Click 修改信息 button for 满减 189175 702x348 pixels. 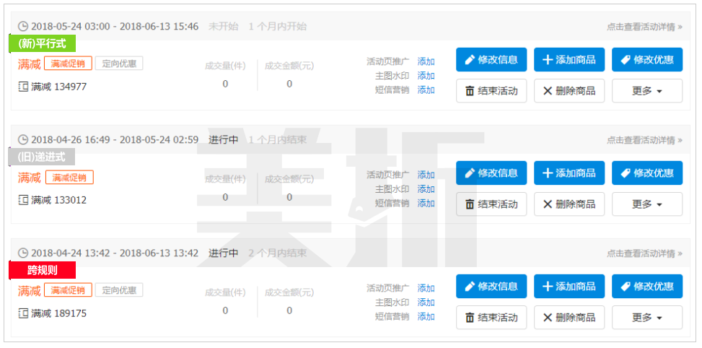pyautogui.click(x=491, y=286)
